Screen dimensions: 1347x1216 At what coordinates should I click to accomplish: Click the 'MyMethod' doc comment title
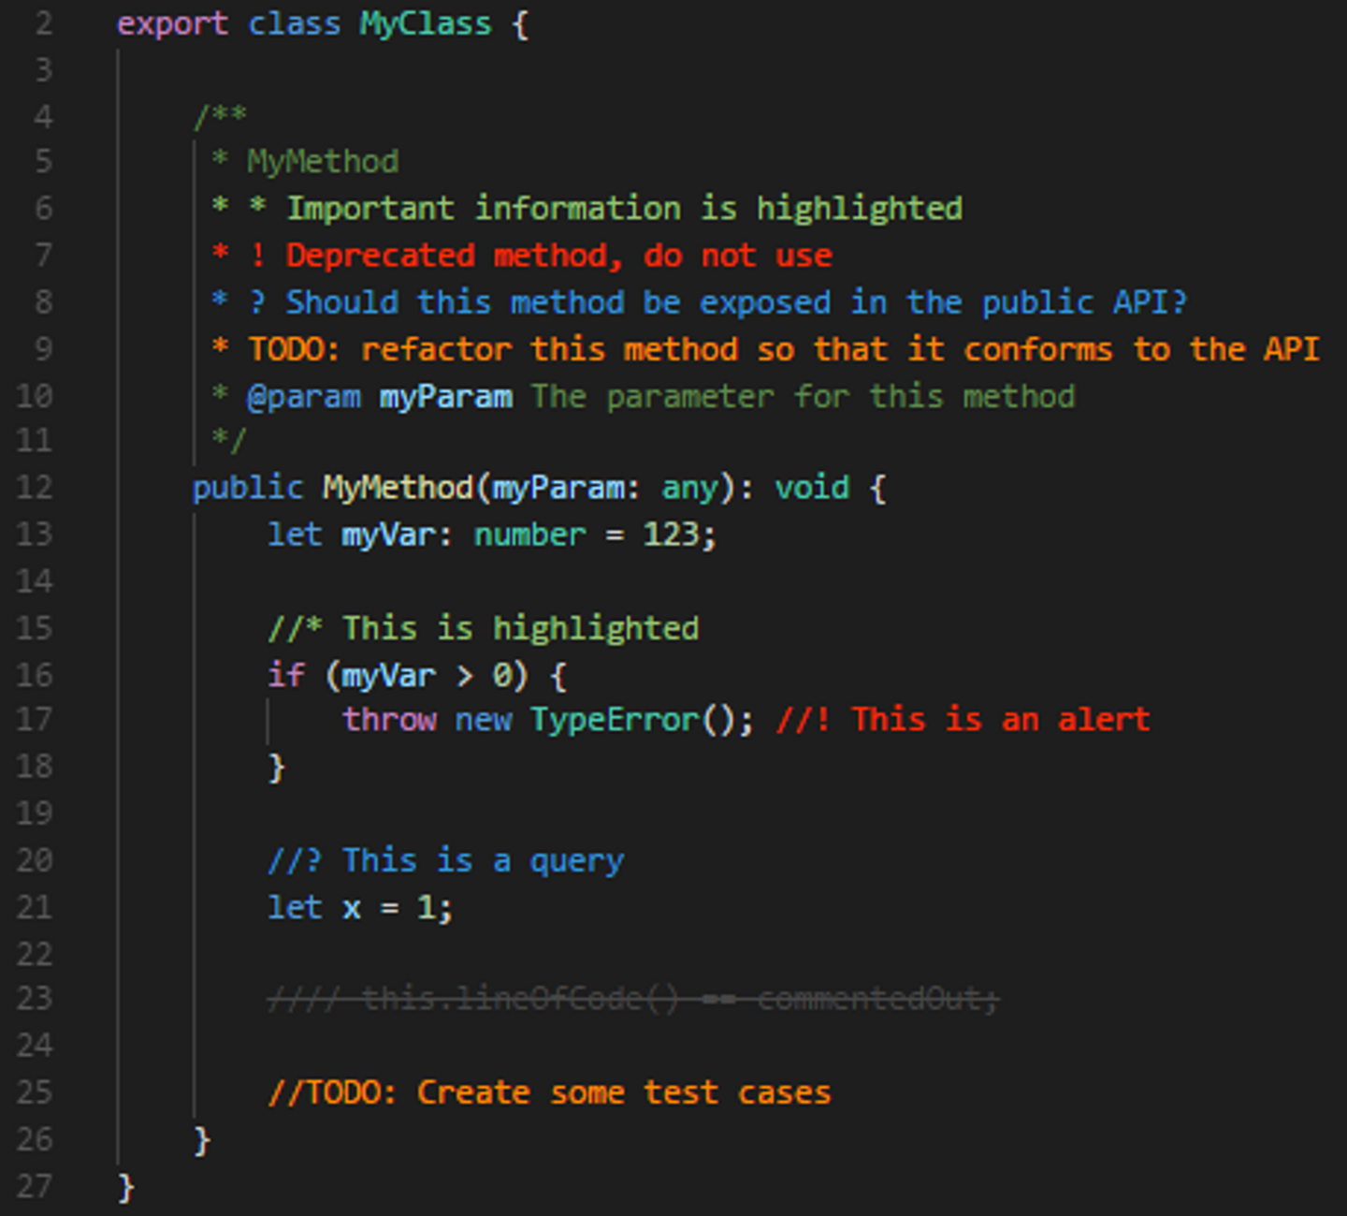coord(323,162)
